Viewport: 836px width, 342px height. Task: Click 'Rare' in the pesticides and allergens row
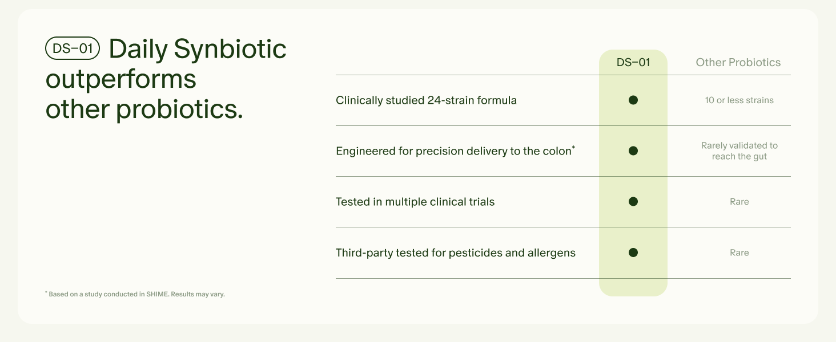739,253
